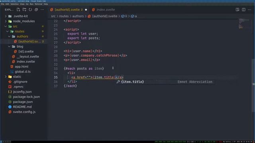Open package.json file

[x=24, y=102]
